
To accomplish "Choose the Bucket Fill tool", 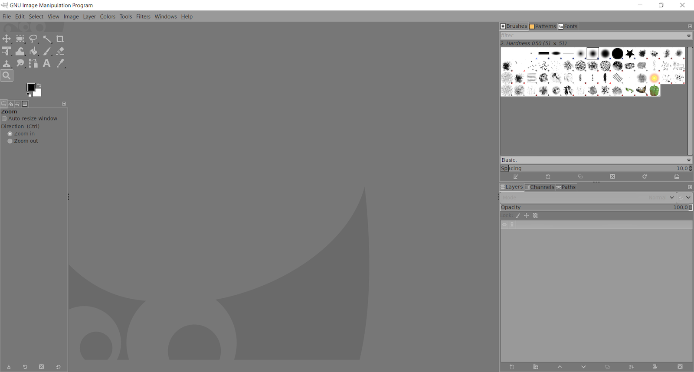I will 33,52.
